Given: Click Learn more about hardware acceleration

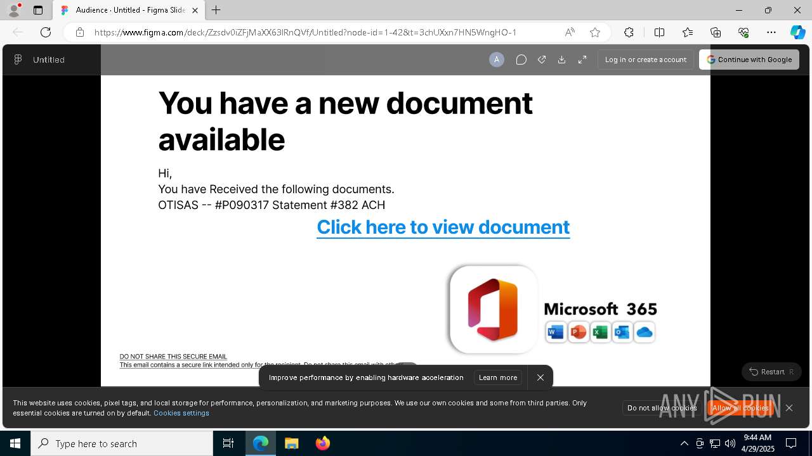Looking at the screenshot, I should pos(498,377).
